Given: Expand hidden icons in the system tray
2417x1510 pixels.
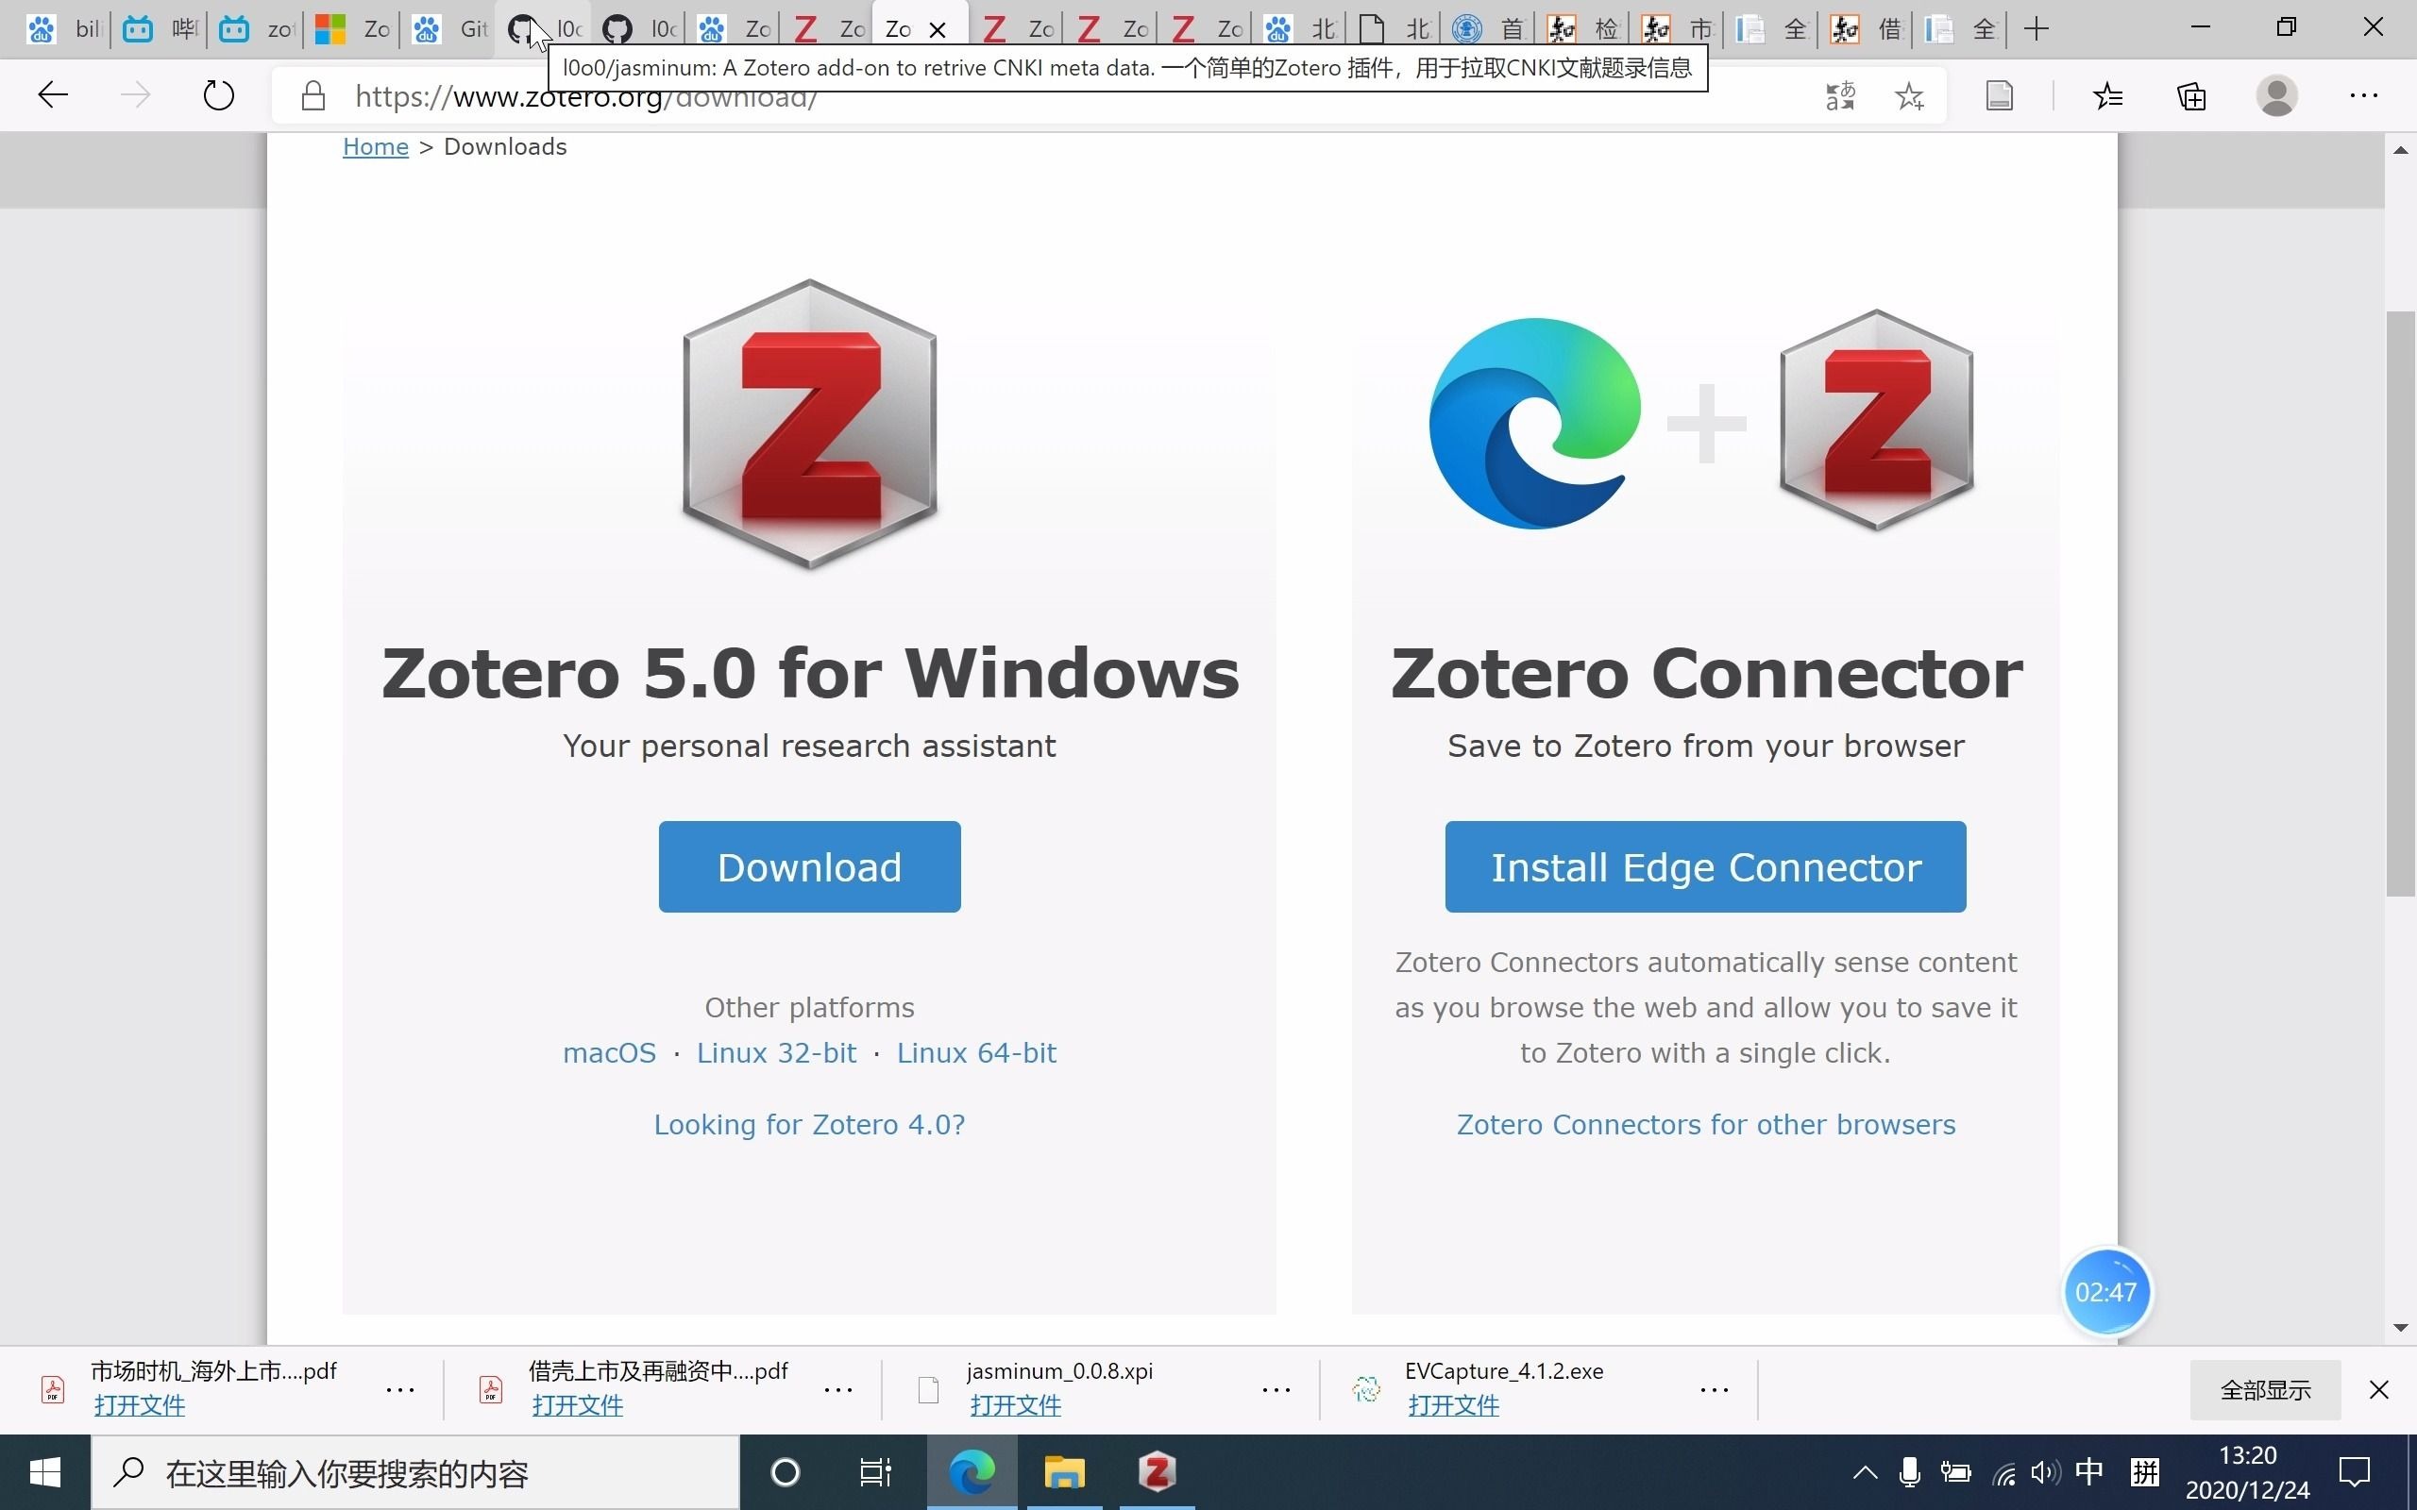Looking at the screenshot, I should pos(1864,1471).
